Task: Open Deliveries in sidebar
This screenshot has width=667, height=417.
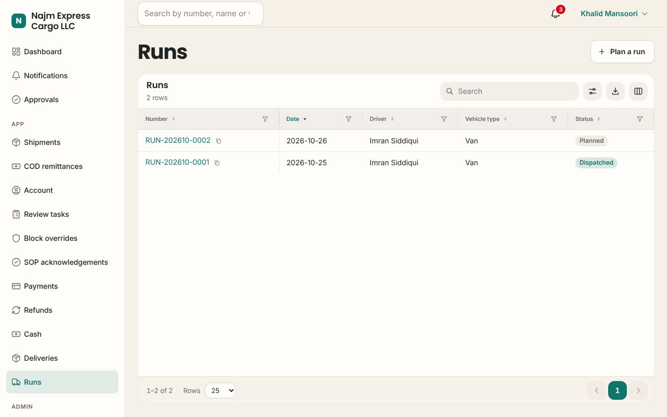Action: point(63,358)
